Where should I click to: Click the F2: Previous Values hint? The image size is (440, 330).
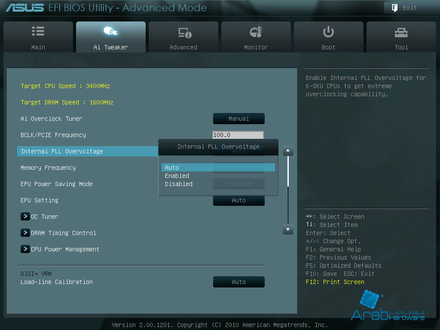(339, 257)
